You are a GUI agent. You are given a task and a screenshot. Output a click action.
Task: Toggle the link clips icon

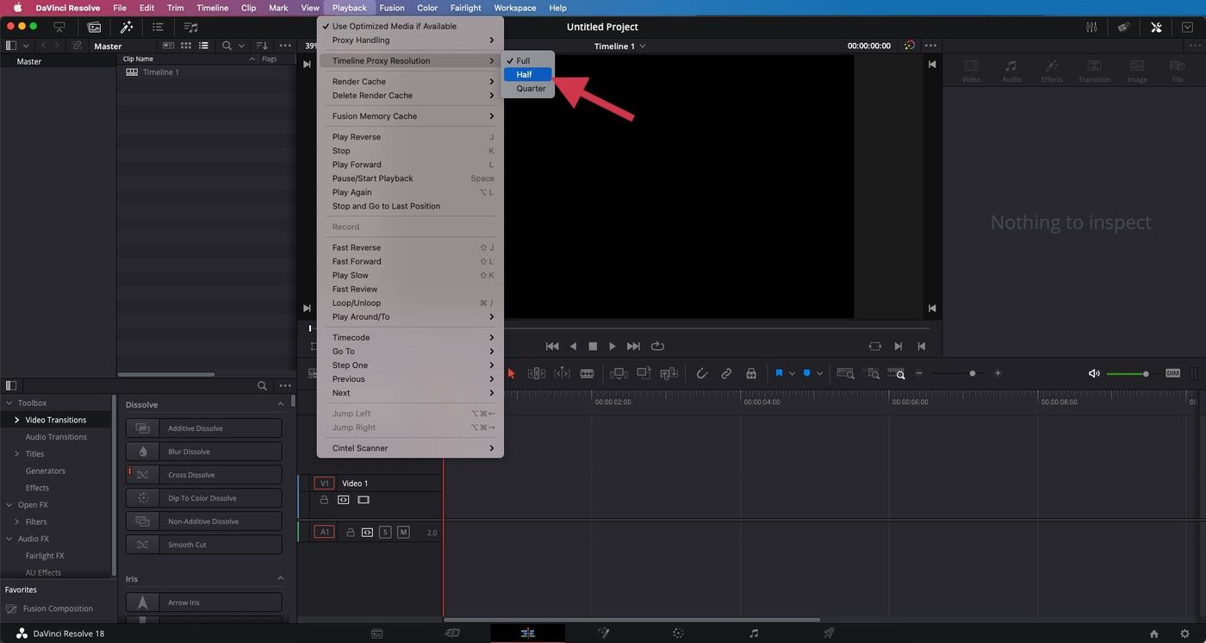pyautogui.click(x=726, y=373)
